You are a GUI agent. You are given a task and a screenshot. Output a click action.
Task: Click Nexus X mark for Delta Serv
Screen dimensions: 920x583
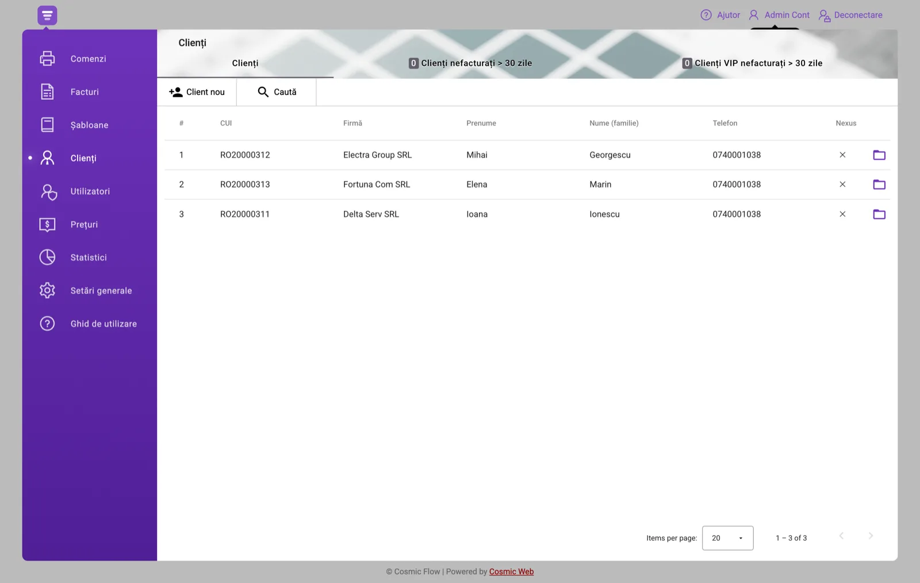842,214
